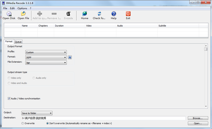
Task: Click the Browse... button
Action: tap(198, 118)
